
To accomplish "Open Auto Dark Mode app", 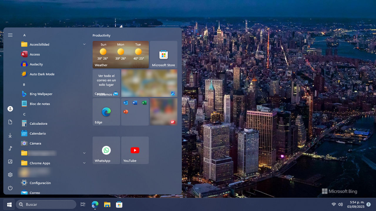I will tap(54, 74).
